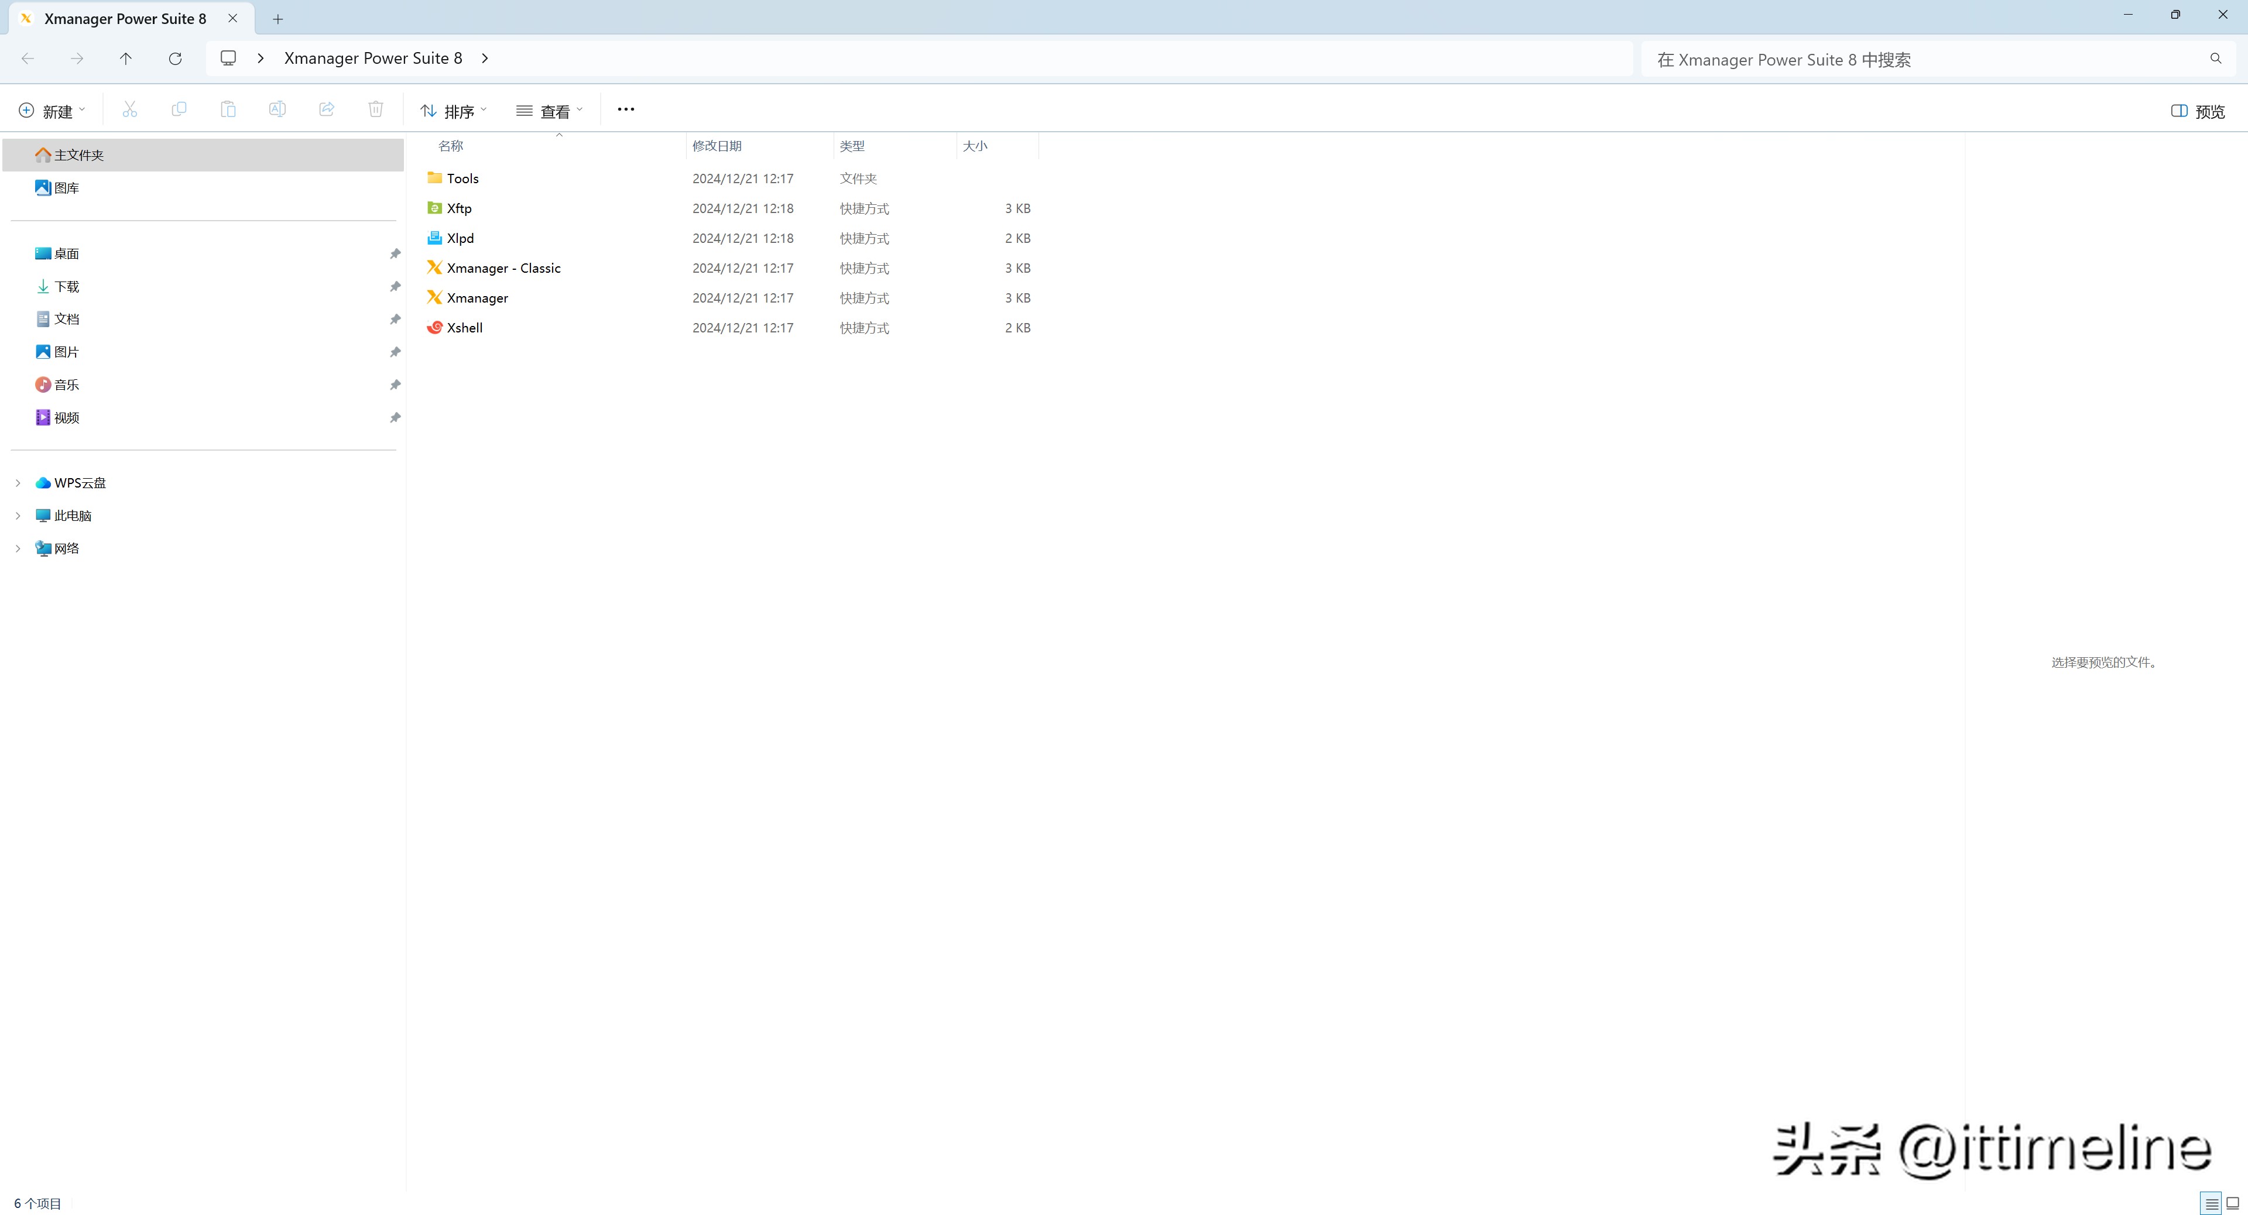Toggle the preview pane button
Viewport: 2248px width, 1215px height.
pyautogui.click(x=2198, y=111)
